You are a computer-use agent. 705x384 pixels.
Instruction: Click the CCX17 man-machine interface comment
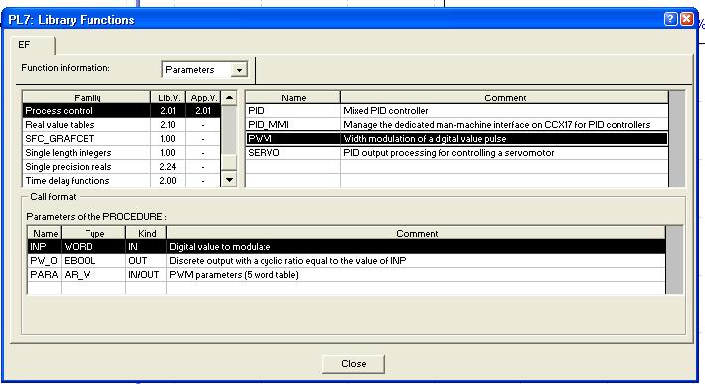[497, 125]
